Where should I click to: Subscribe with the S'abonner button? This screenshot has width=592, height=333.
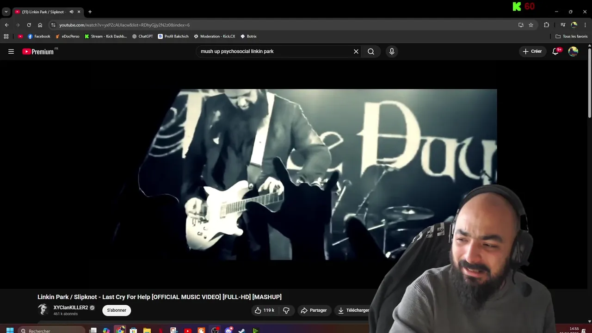pyautogui.click(x=117, y=310)
